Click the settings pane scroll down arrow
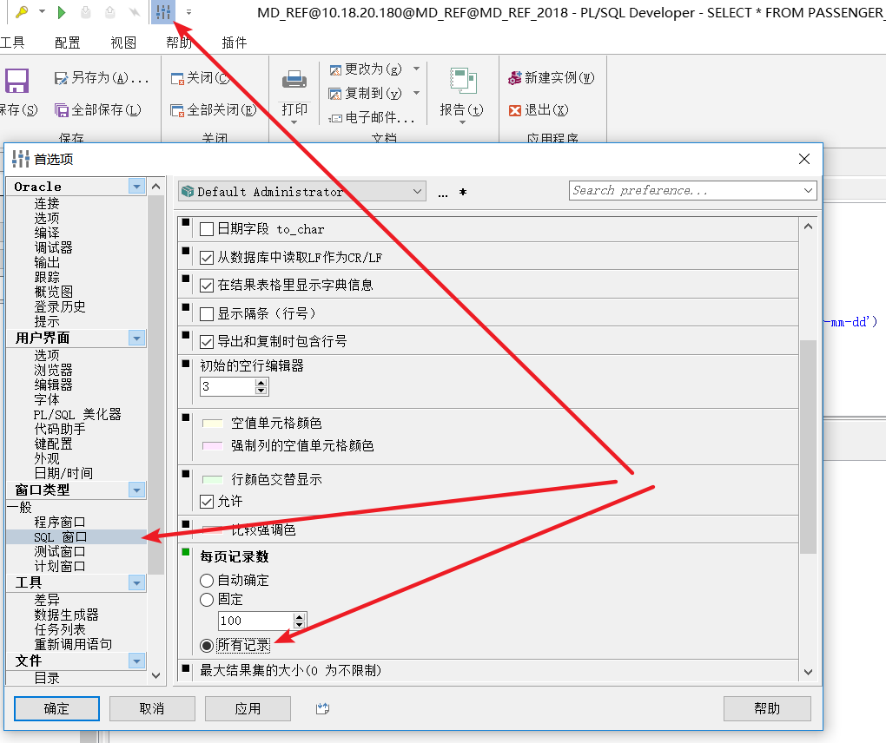The height and width of the screenshot is (743, 886). 808,672
